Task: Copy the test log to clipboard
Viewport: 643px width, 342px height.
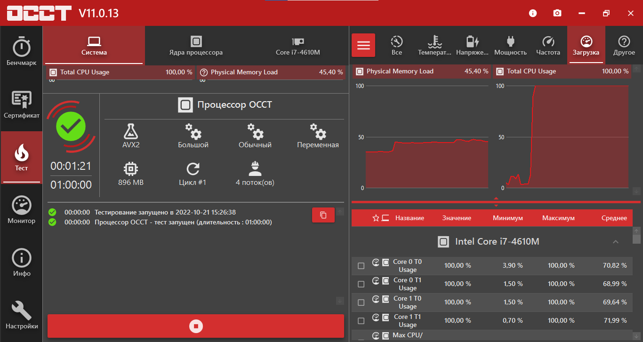Action: [323, 215]
